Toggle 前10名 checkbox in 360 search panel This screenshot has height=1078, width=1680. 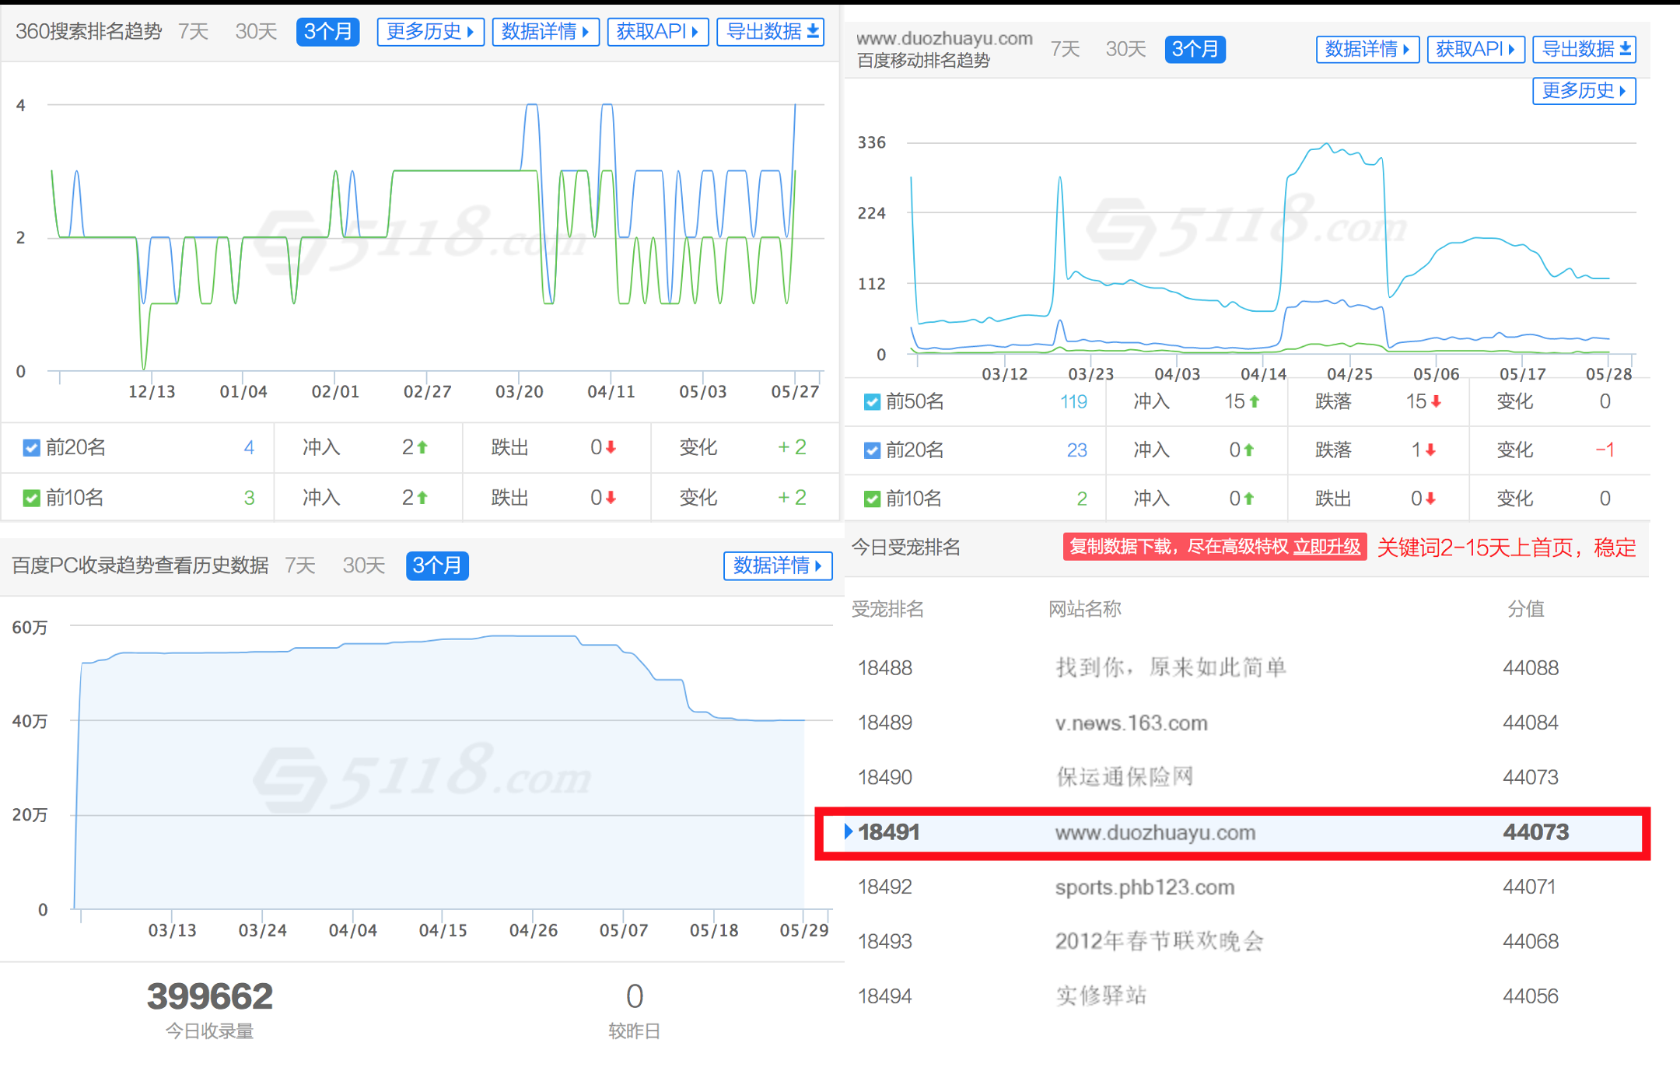(x=31, y=498)
